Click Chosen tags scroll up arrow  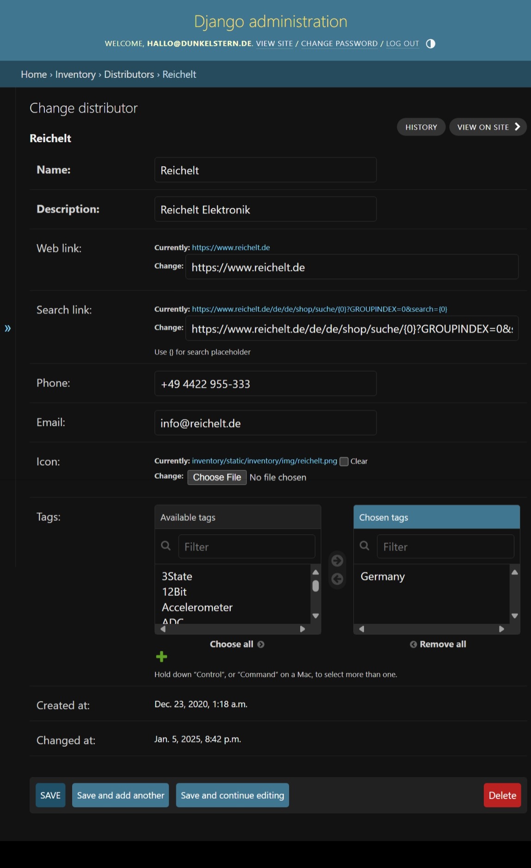515,572
